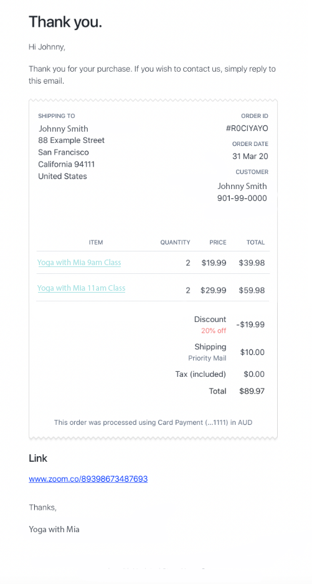Click the Shipping cost $10.00
312x584 pixels.
pos(252,353)
